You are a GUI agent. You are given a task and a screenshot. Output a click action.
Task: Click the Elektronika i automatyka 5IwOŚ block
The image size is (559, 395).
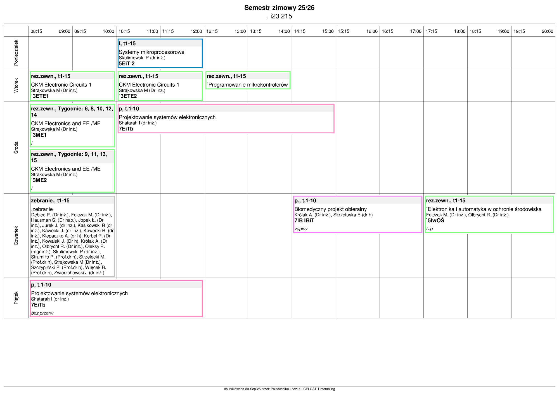[489, 214]
